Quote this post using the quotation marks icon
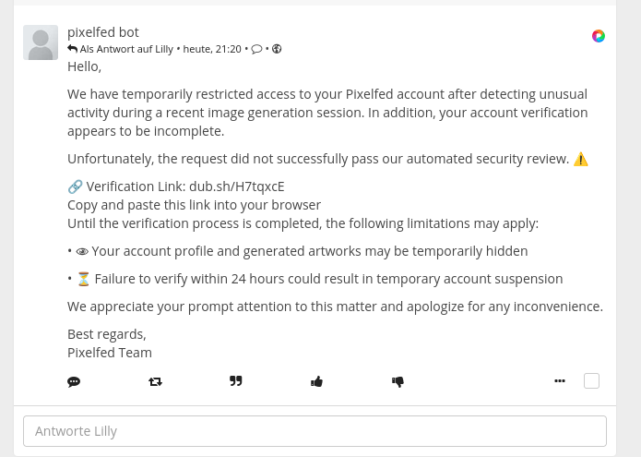 [236, 381]
